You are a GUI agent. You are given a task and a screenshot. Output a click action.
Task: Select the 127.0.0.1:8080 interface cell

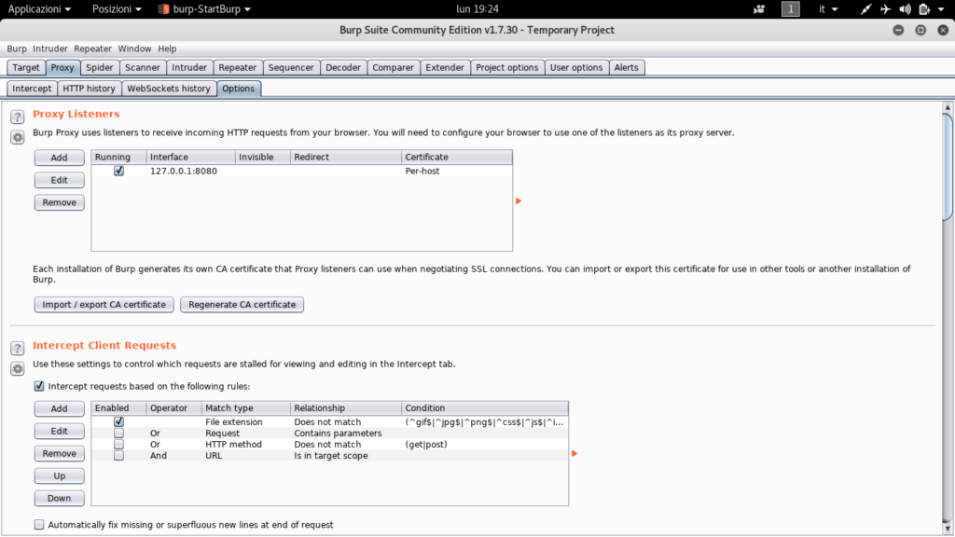point(190,172)
